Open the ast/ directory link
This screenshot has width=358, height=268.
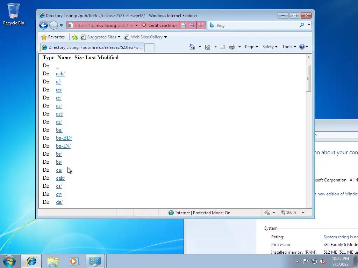(59, 114)
